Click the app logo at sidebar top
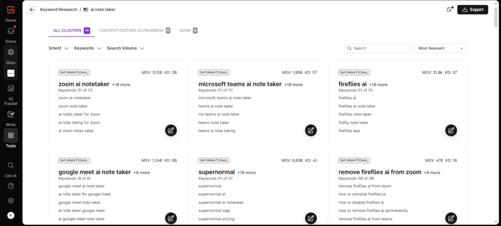 (x=10, y=10)
